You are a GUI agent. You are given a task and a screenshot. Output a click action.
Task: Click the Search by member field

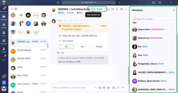(x=154, y=19)
